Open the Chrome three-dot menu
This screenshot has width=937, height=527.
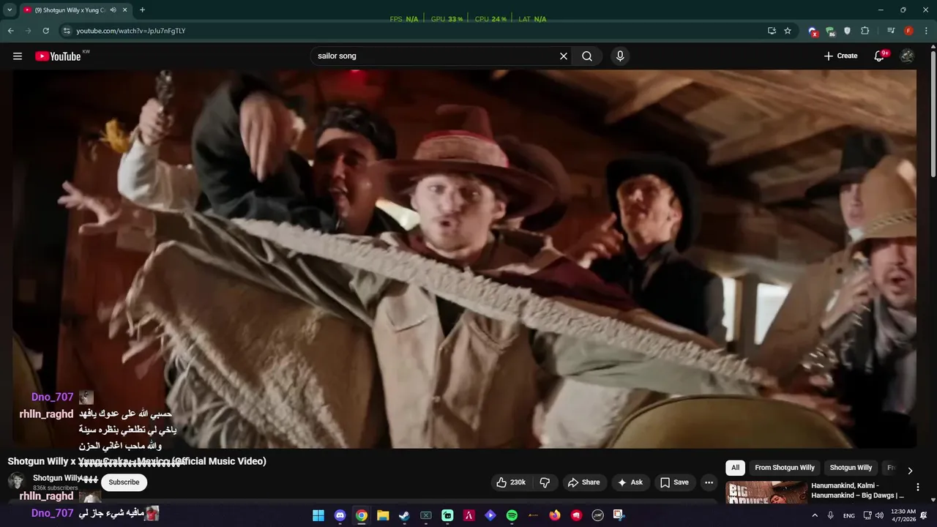[927, 31]
